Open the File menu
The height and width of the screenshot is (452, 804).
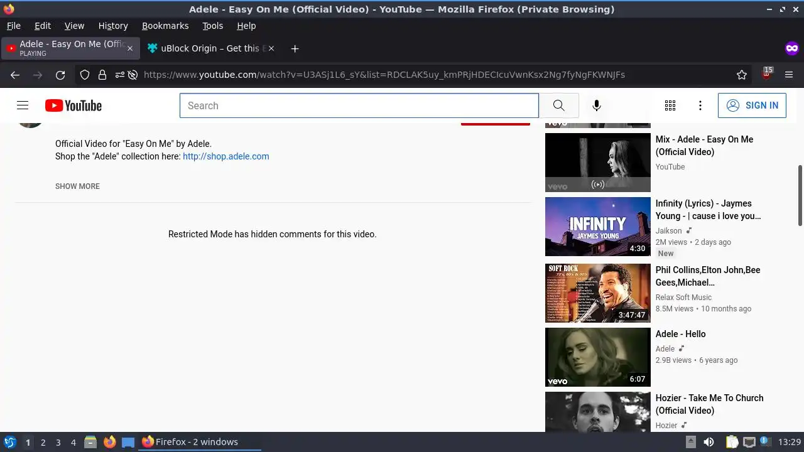[x=13, y=26]
